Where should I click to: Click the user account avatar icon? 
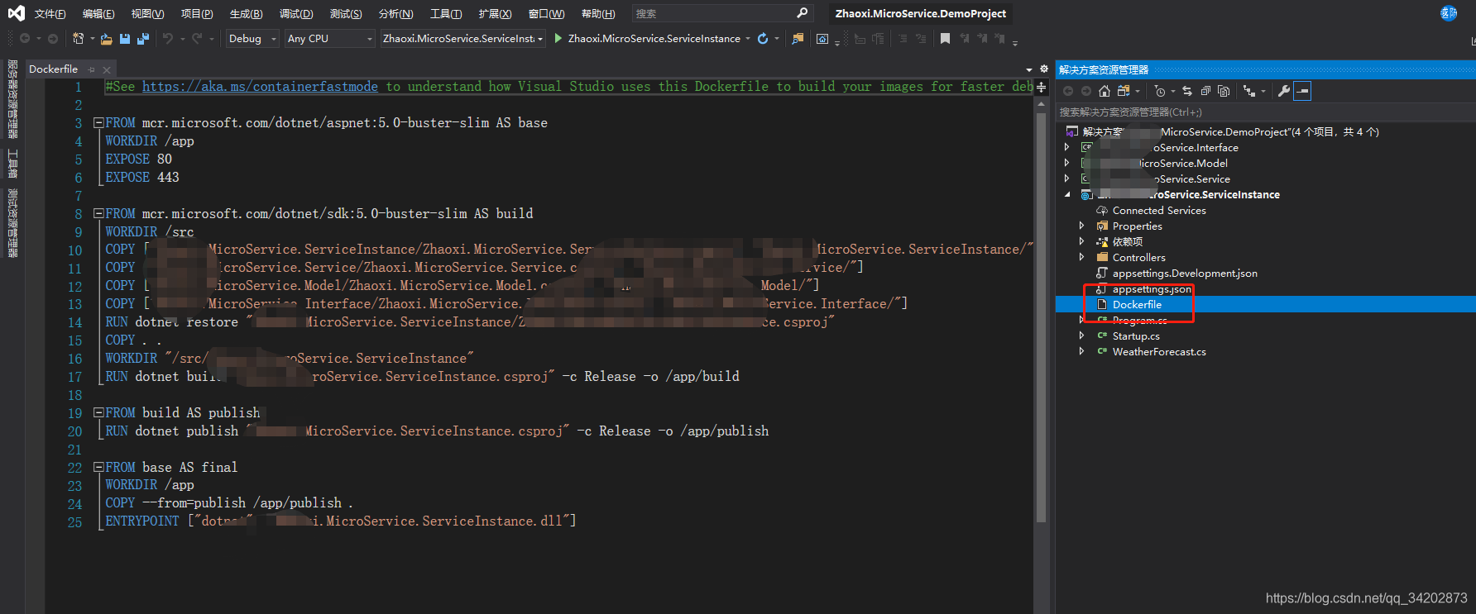(x=1449, y=13)
